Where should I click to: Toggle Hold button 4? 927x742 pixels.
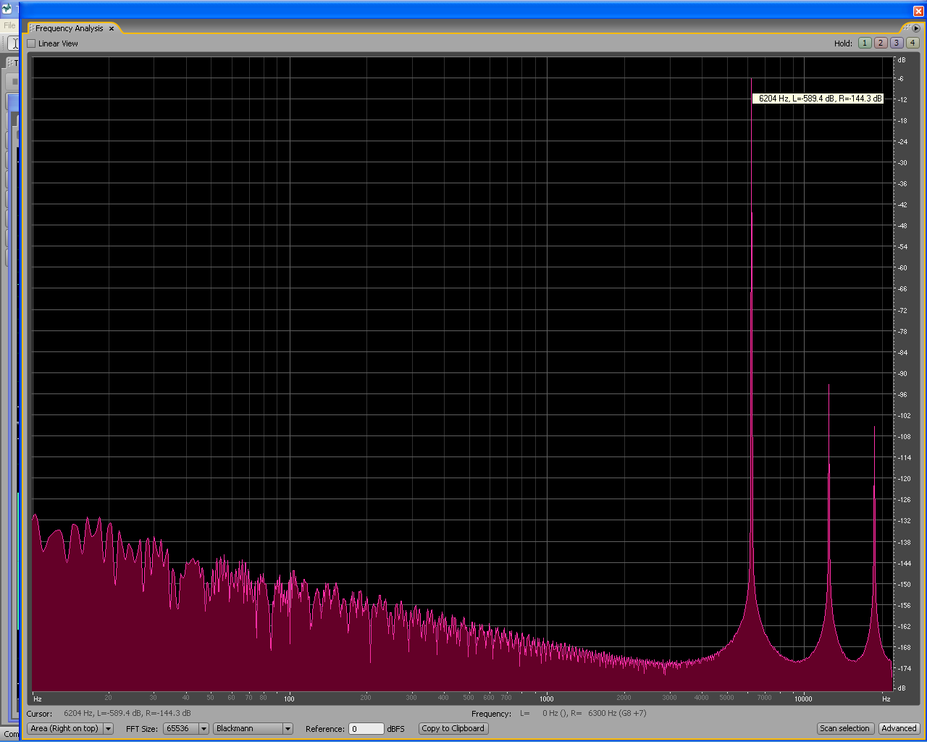pos(913,43)
